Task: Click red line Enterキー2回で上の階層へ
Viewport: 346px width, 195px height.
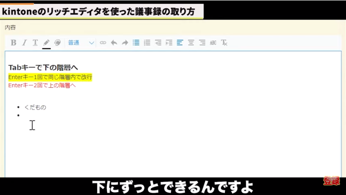Action: (x=42, y=85)
